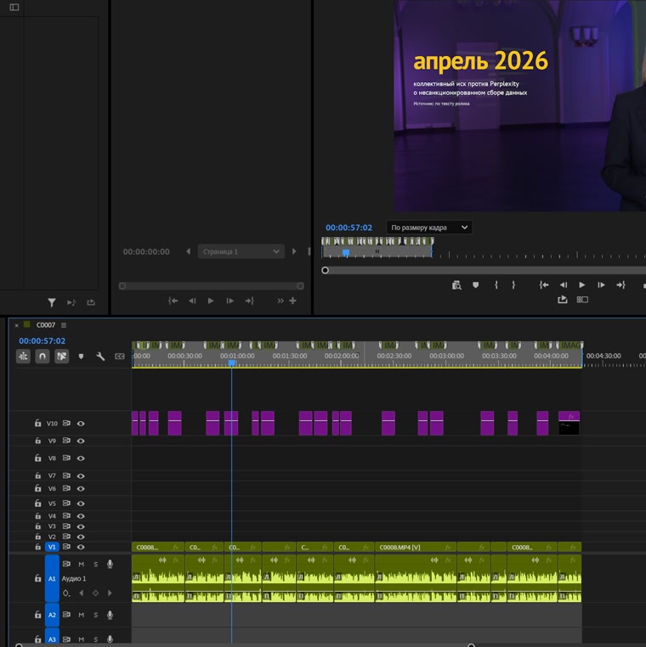Viewport: 646px width, 647px height.
Task: Lock track V8
Action: [x=37, y=458]
